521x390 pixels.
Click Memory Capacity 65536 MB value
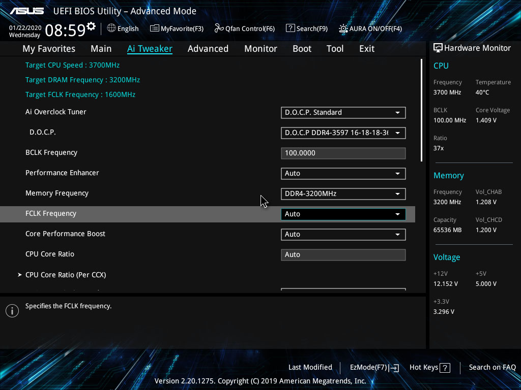tap(447, 230)
